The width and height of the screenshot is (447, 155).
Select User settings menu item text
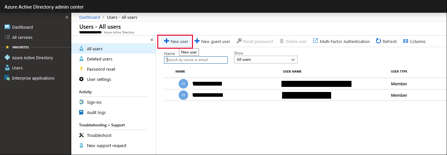point(99,79)
